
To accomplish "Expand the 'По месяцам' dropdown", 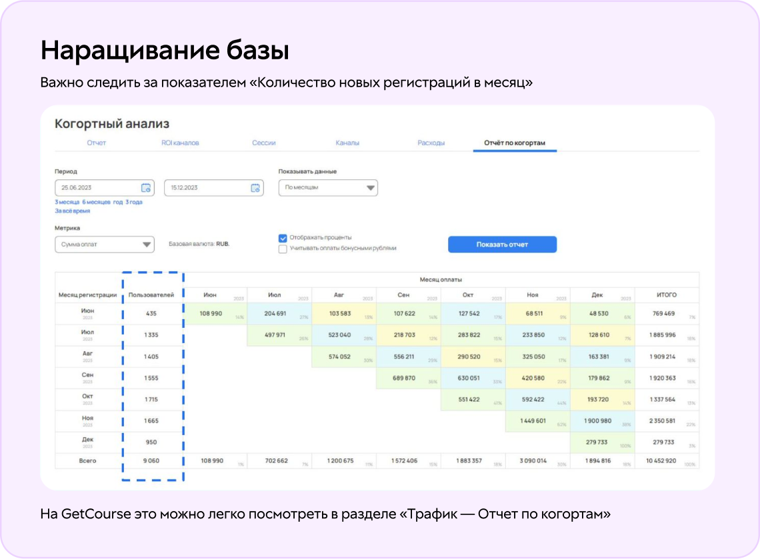I will (x=327, y=188).
